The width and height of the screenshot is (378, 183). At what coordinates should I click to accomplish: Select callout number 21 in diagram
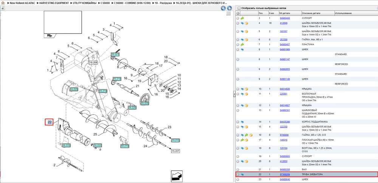138,86
